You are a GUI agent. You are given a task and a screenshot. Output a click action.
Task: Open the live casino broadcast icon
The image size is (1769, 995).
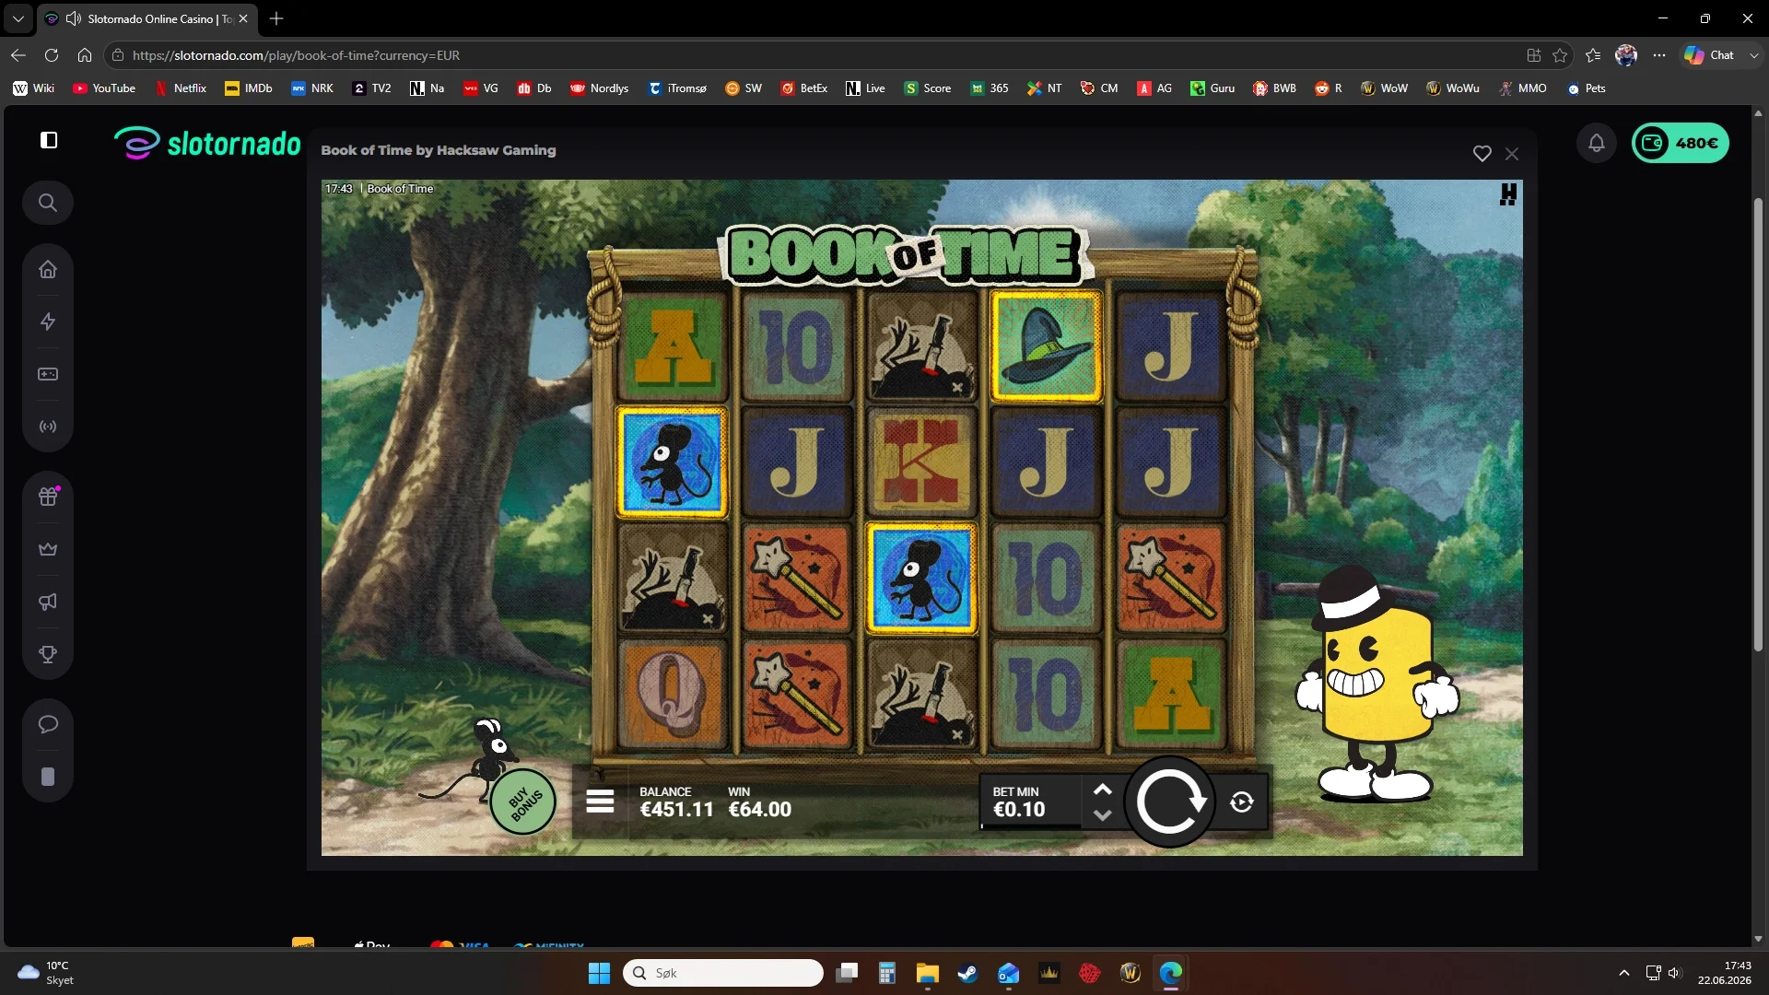(48, 427)
